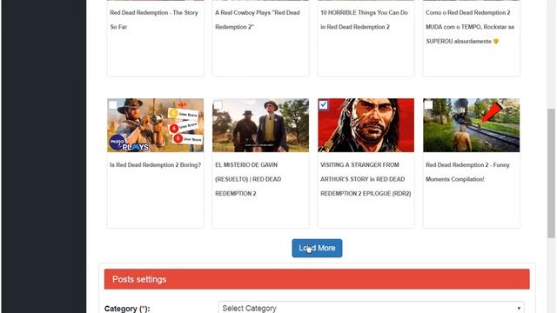Click the 'Is Red Dead Redemption 2 Boring?' thumbnail
This screenshot has width=557, height=313.
(x=156, y=125)
